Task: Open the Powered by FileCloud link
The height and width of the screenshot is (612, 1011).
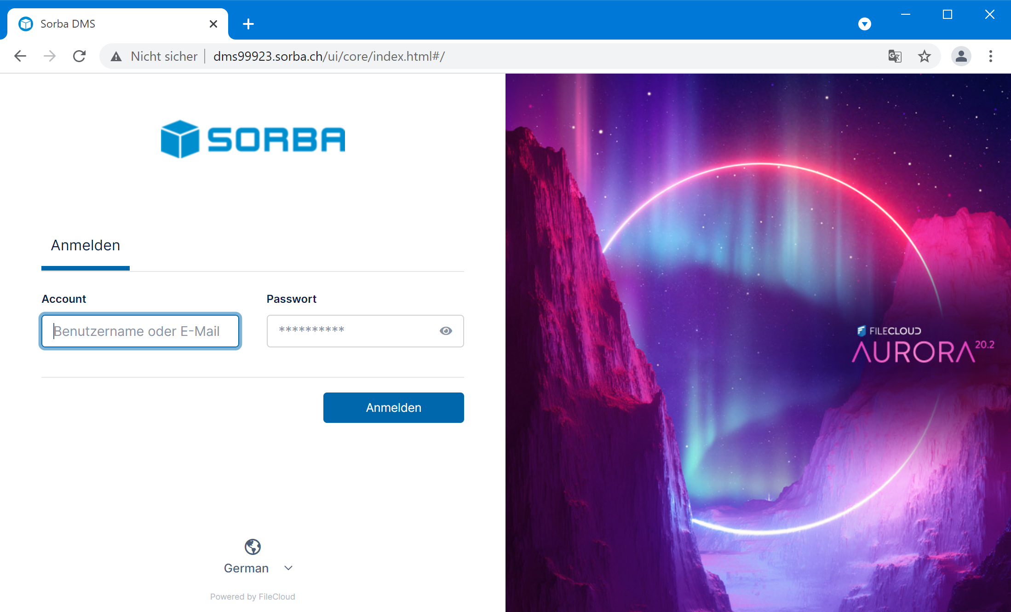Action: pos(253,596)
